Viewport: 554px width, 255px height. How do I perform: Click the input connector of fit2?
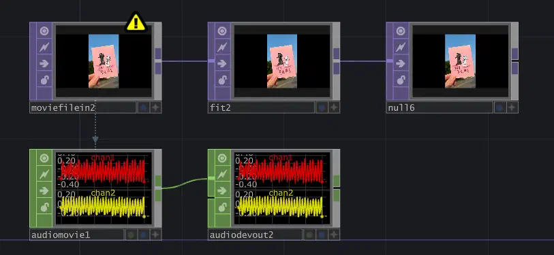tap(211, 61)
